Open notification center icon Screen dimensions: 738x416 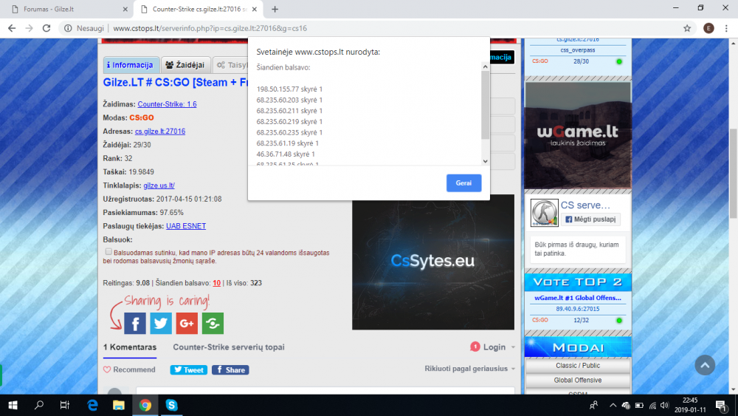722,405
